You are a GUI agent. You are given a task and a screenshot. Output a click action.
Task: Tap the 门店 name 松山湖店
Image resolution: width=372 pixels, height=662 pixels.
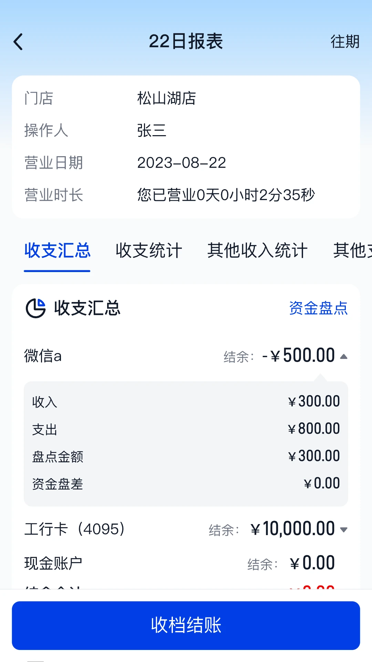166,98
